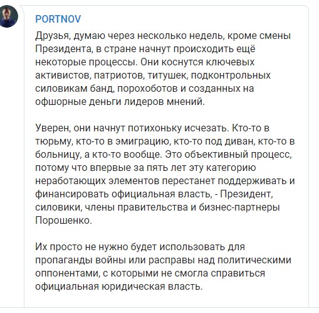Click the word "Уверен" opening second paragraph
This screenshot has height=313, width=319.
click(x=53, y=128)
